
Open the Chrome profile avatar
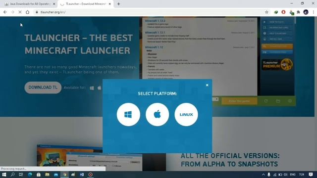click(x=306, y=12)
